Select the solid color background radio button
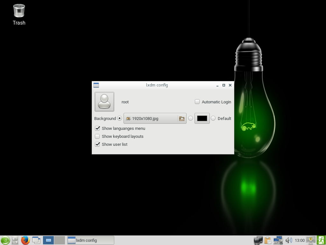Viewport: 326px width, 245px height. pos(190,118)
